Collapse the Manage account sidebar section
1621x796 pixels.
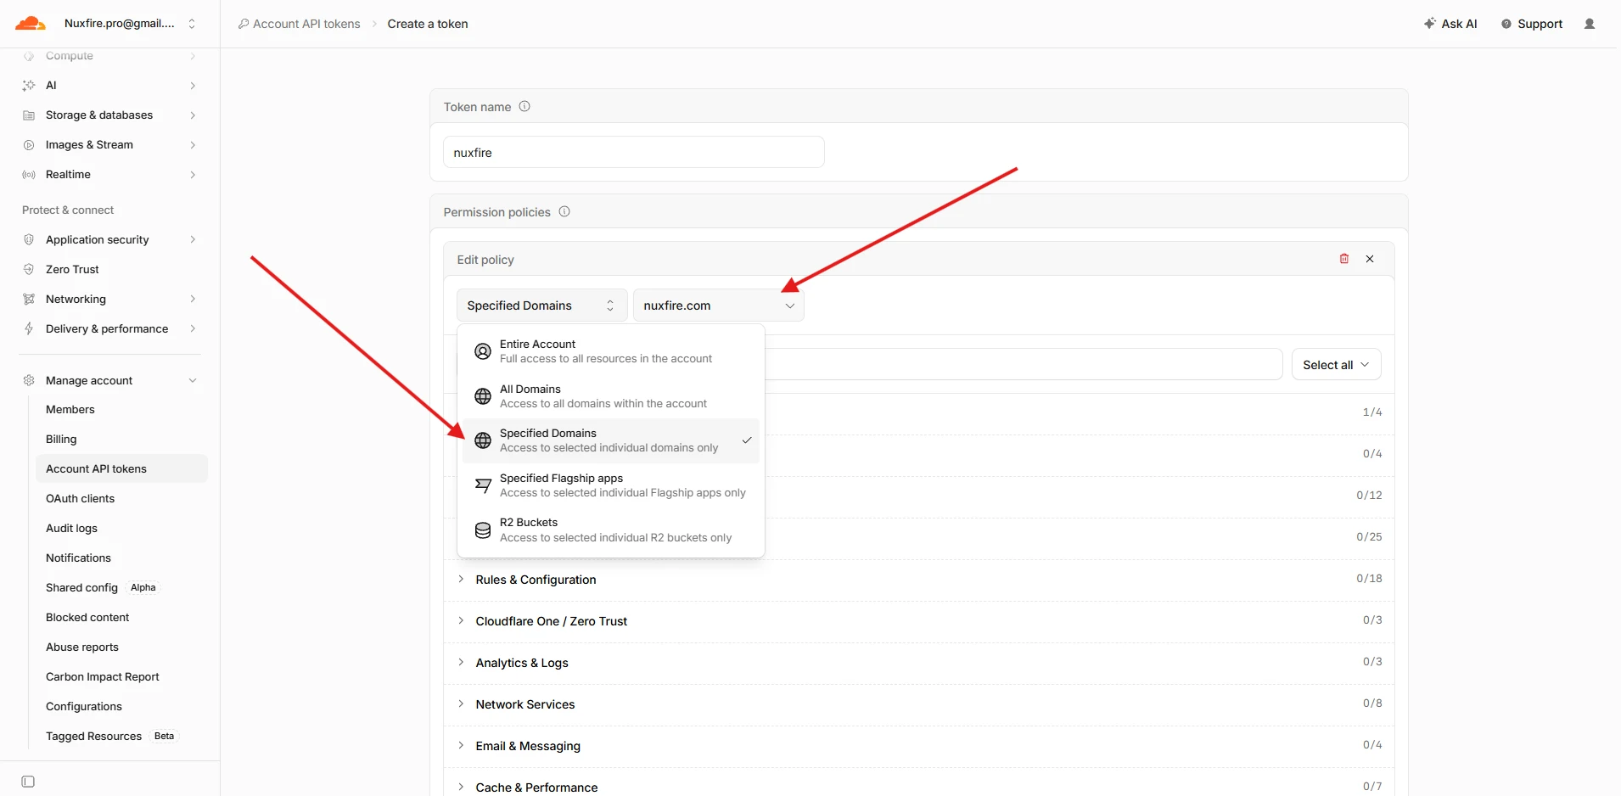click(x=193, y=380)
